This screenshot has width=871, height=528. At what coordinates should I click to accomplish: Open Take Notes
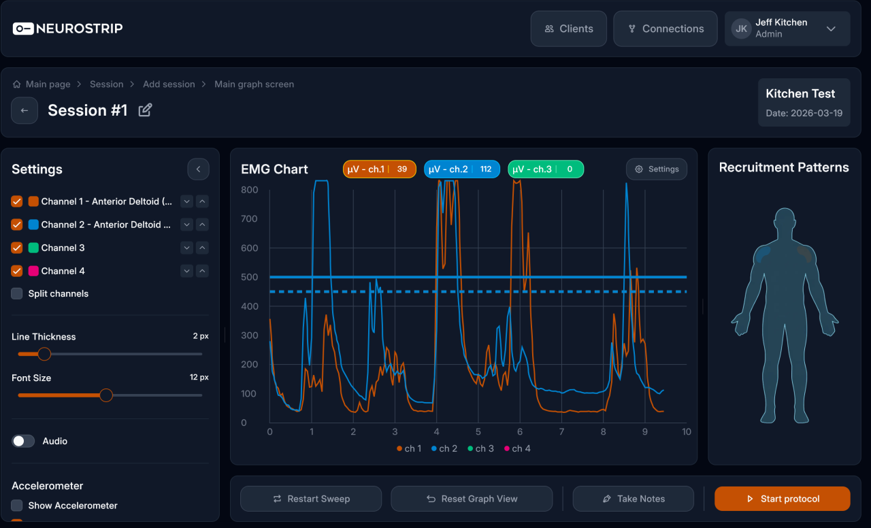[x=634, y=499]
